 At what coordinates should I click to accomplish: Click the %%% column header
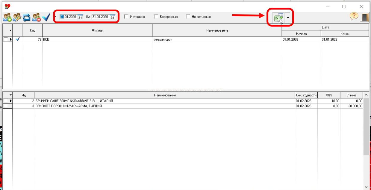[329, 95]
